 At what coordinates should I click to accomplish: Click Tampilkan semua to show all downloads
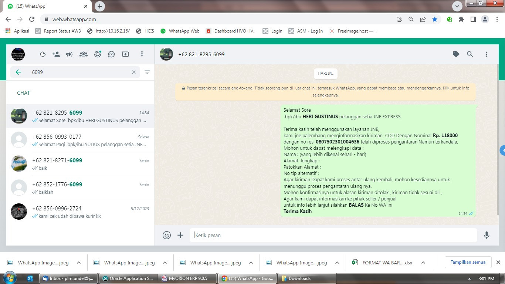tap(468, 262)
